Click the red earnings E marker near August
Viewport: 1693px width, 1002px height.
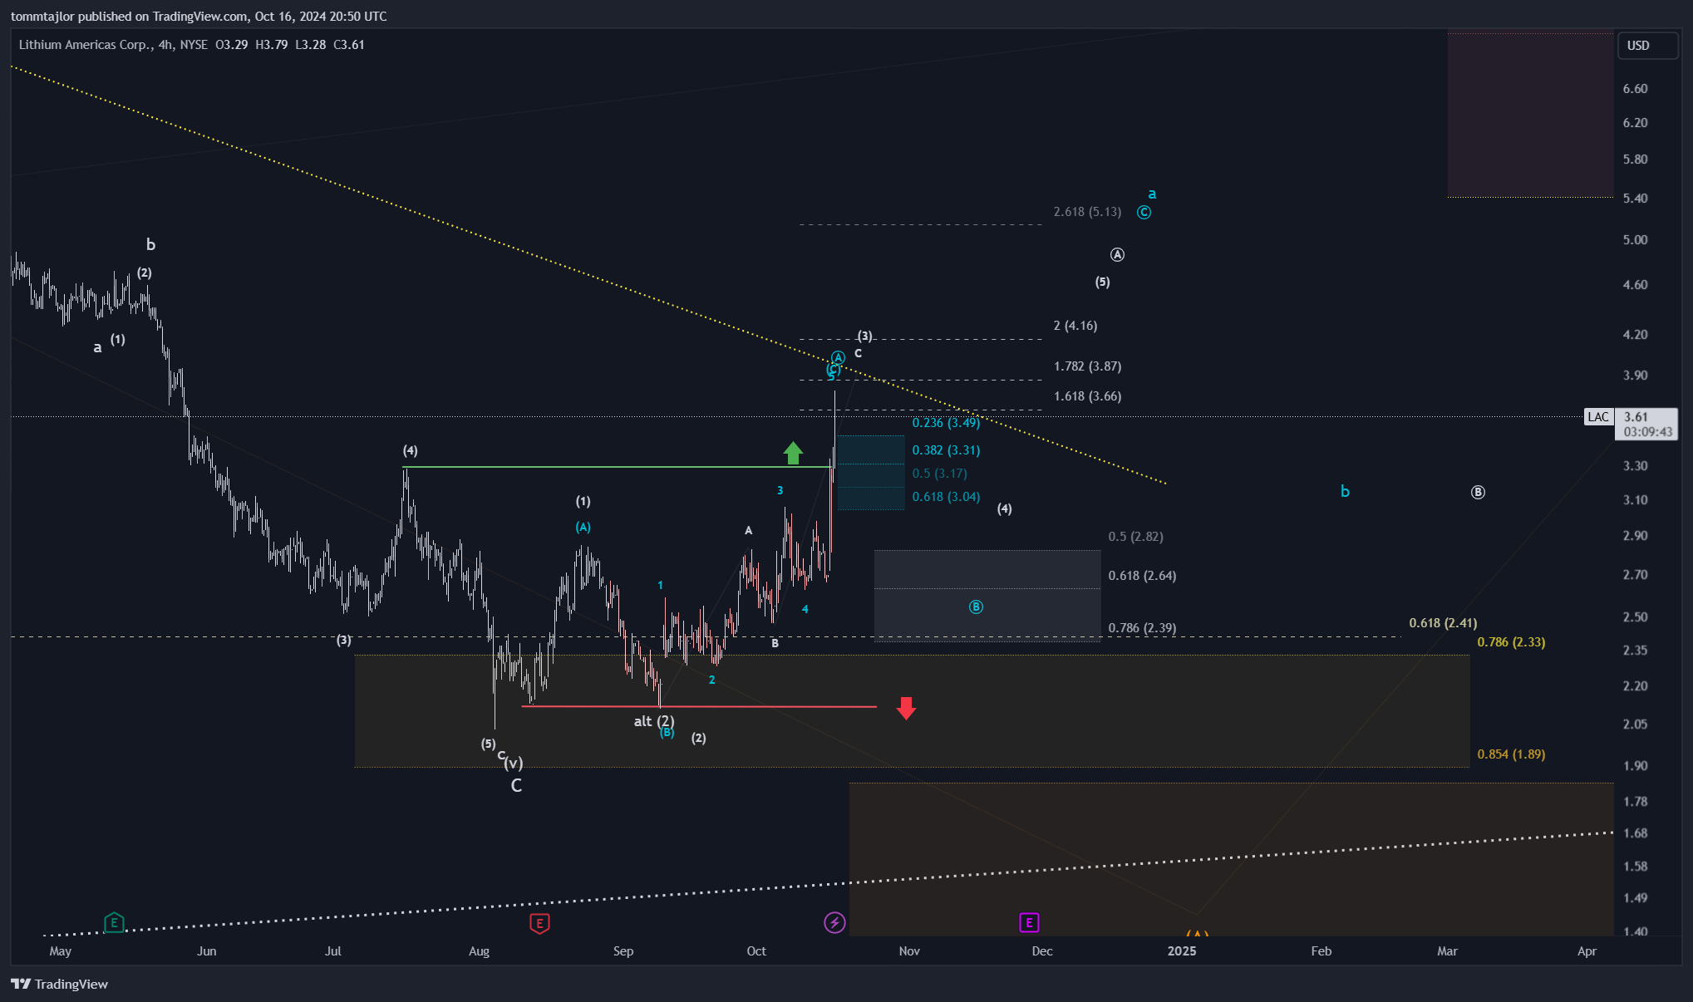point(539,923)
